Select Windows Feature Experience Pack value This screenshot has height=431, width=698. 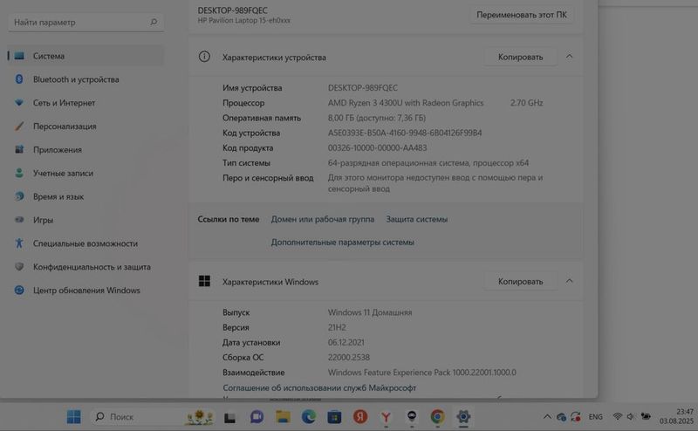click(x=422, y=373)
